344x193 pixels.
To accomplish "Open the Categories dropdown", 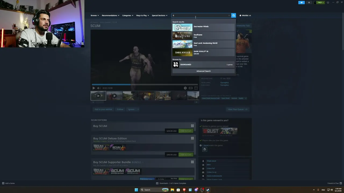I will (128, 16).
